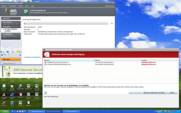Click red threat icon beside wuauclt.exe
Image resolution: width=181 pixels, height=113 pixels.
coord(45,62)
